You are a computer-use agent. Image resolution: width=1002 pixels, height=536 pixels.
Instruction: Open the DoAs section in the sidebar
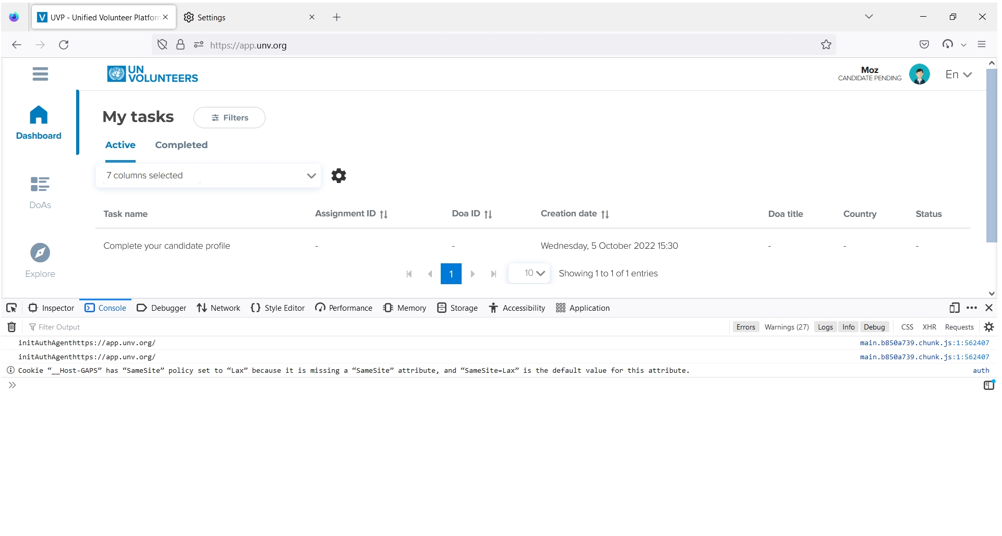40,191
